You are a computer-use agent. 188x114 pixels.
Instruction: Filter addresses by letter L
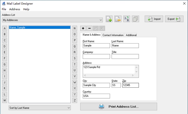point(5,94)
